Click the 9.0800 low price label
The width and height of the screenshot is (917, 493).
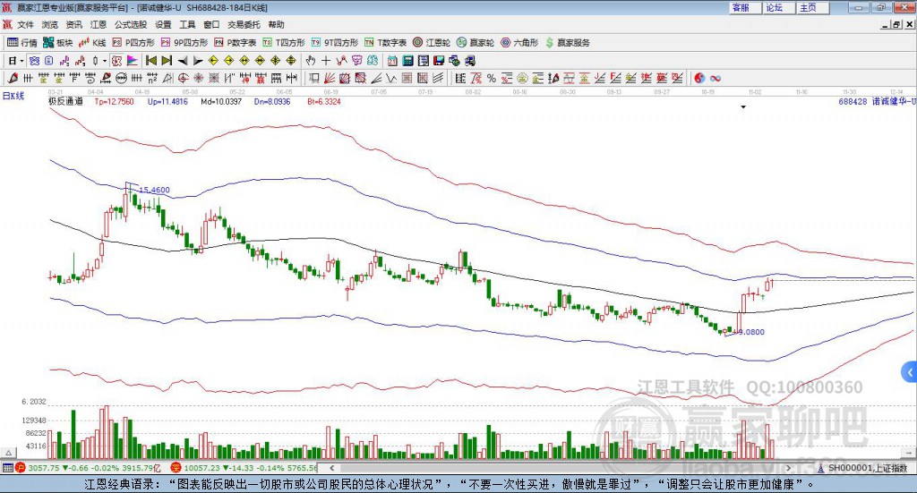pos(750,332)
